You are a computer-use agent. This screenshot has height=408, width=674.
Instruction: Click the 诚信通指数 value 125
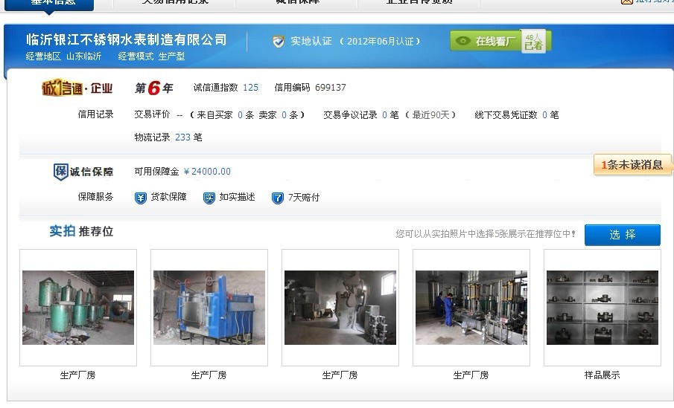[x=250, y=88]
